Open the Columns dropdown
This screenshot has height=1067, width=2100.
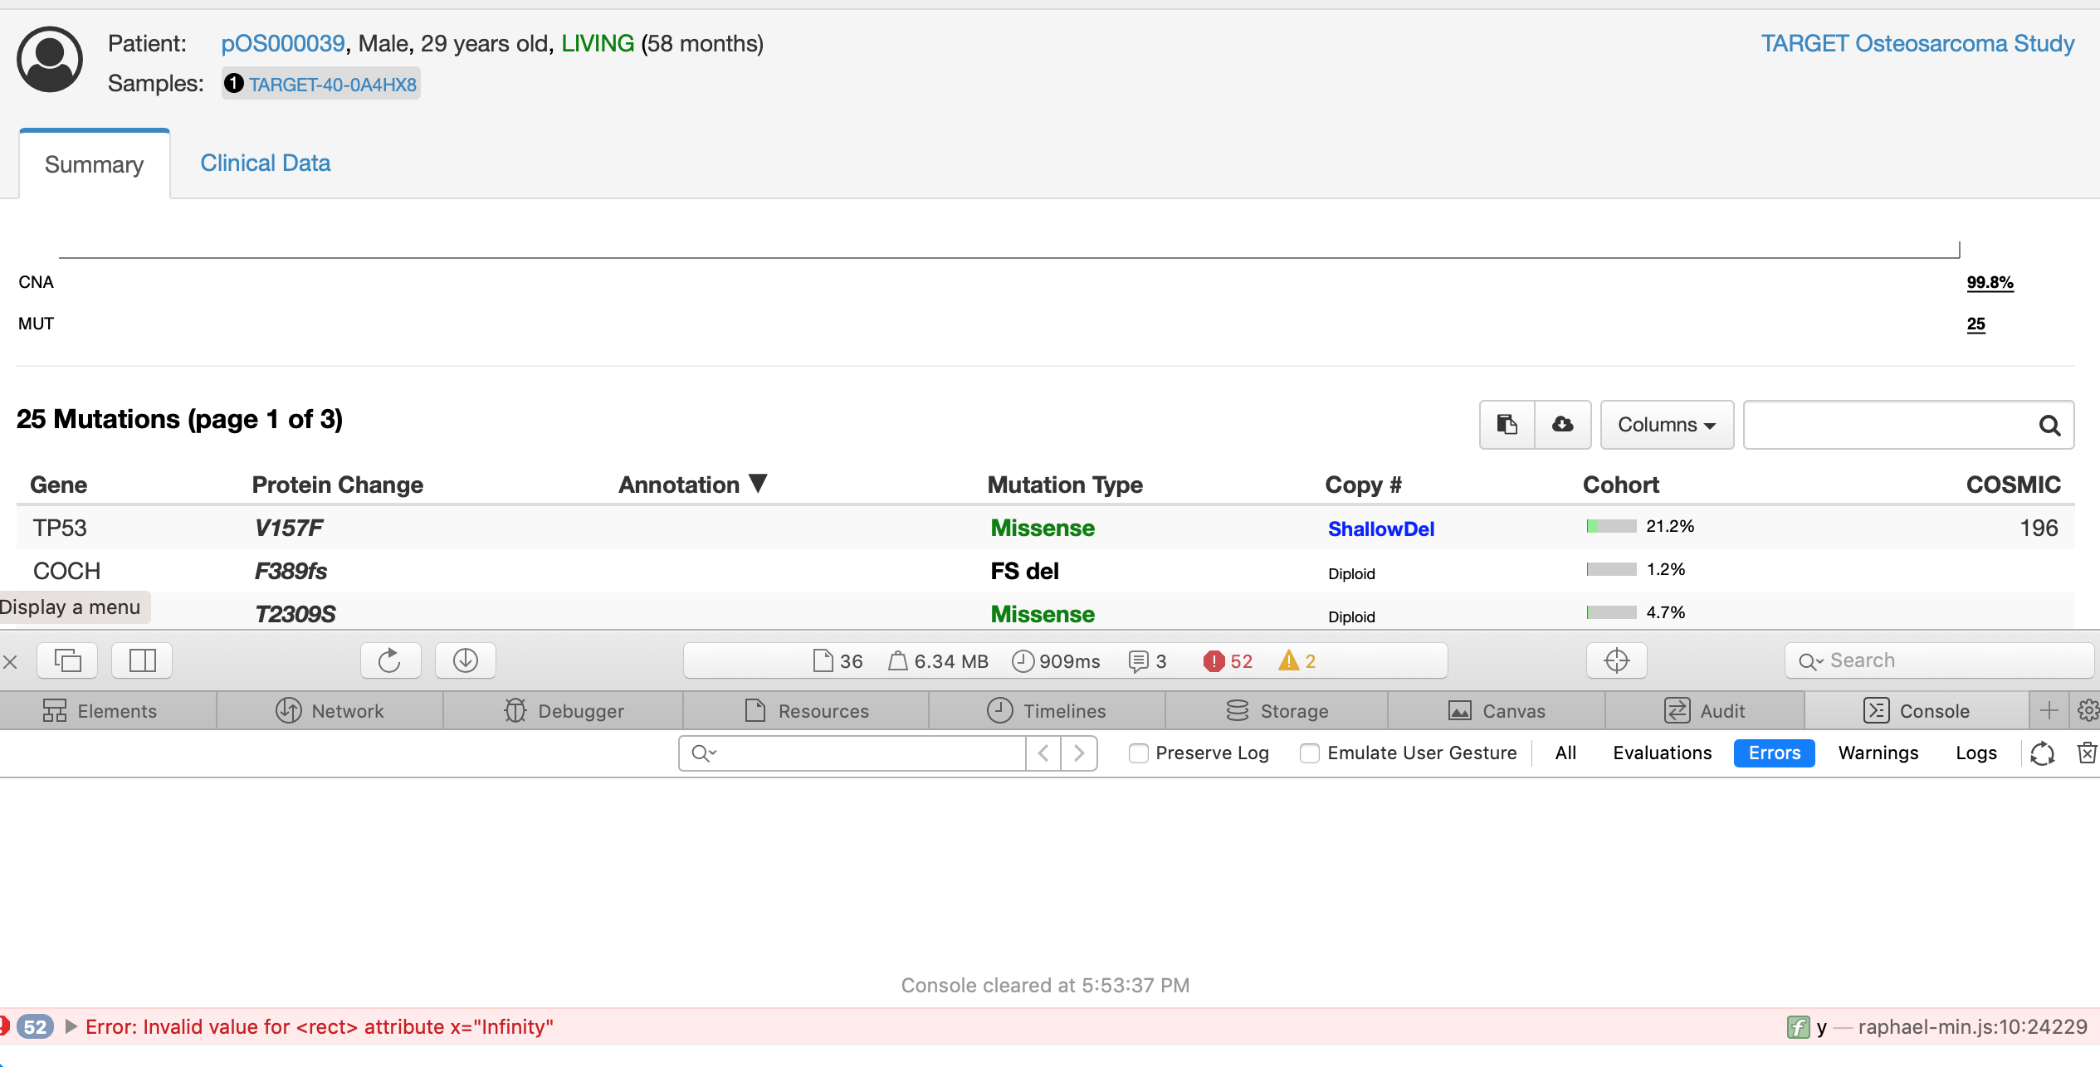[1666, 425]
